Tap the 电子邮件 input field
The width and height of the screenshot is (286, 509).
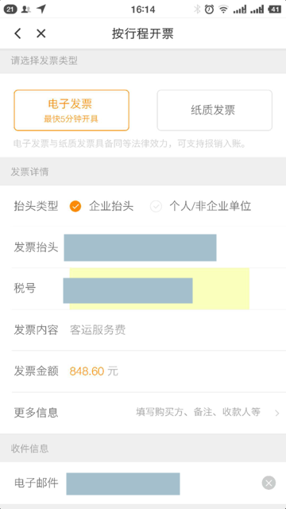[x=123, y=484]
